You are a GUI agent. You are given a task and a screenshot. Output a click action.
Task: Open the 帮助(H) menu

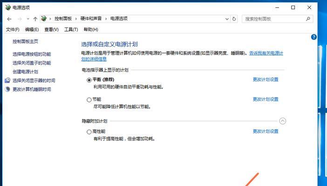(x=91, y=30)
